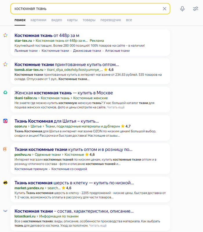Click the star-tex favicon beside the first result

(x=5, y=35)
